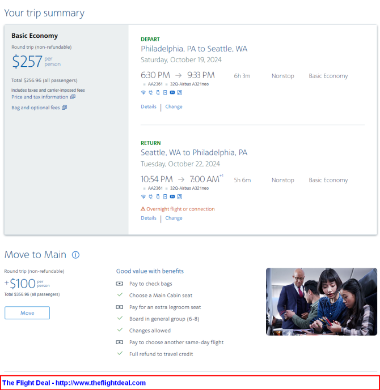The height and width of the screenshot is (390, 380).
Task: Click the 5h 6m duration text
Action: (x=242, y=180)
